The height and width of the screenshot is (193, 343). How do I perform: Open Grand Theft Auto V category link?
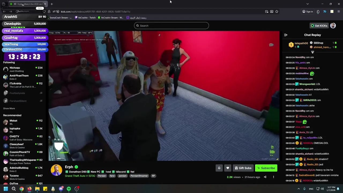[80, 176]
